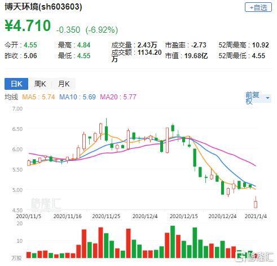
Task: Click the MA20 : 5.77 indicator label
Action: tap(118, 97)
